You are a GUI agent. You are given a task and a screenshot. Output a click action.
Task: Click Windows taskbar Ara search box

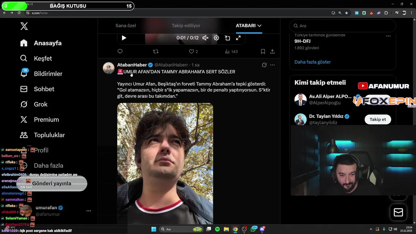click(182, 229)
